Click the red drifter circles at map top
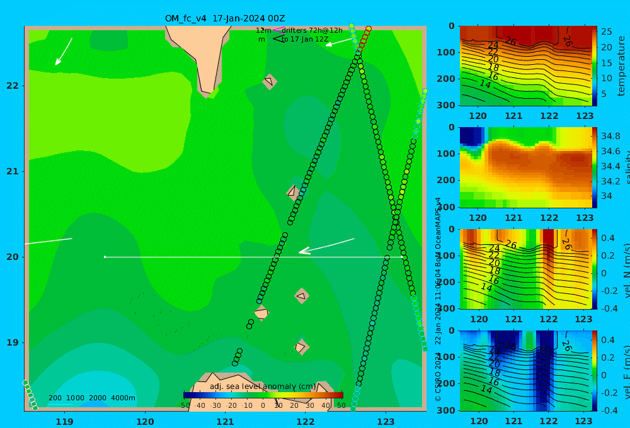The width and height of the screenshot is (630, 428). 364,39
